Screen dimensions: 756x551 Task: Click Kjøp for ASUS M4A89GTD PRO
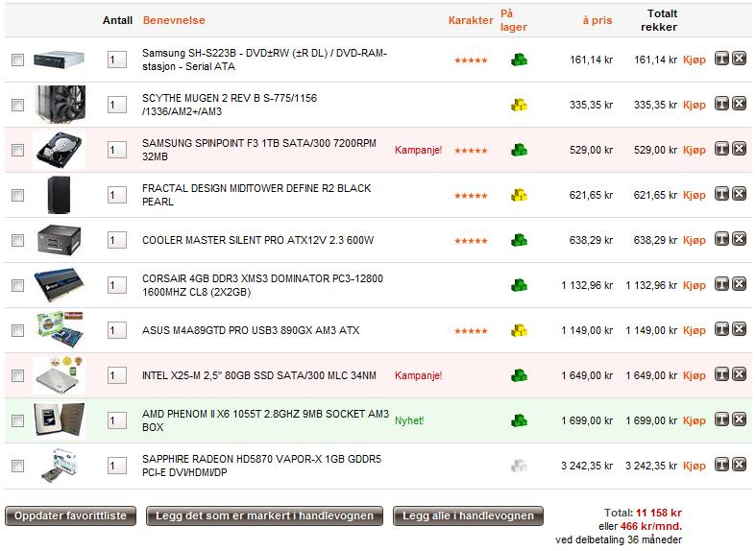click(x=695, y=330)
